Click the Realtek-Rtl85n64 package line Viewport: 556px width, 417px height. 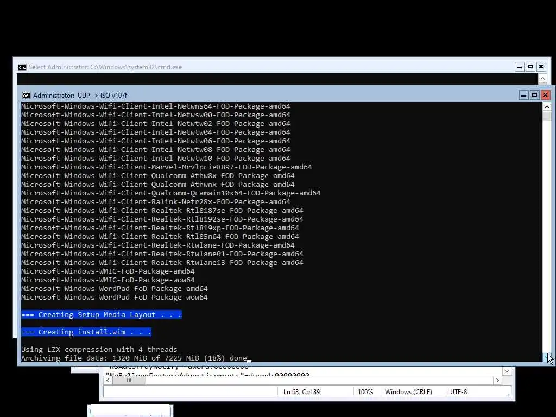click(x=160, y=237)
